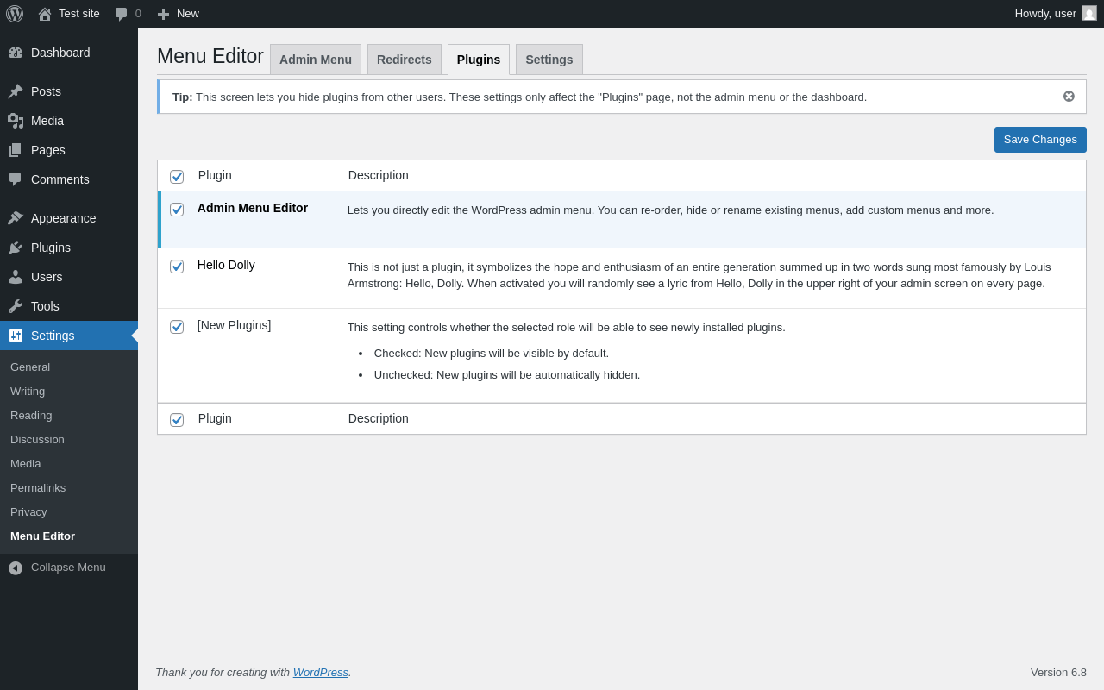Image resolution: width=1104 pixels, height=690 pixels.
Task: Uncheck the Admin Menu Editor plugin checkbox
Action: pyautogui.click(x=177, y=210)
